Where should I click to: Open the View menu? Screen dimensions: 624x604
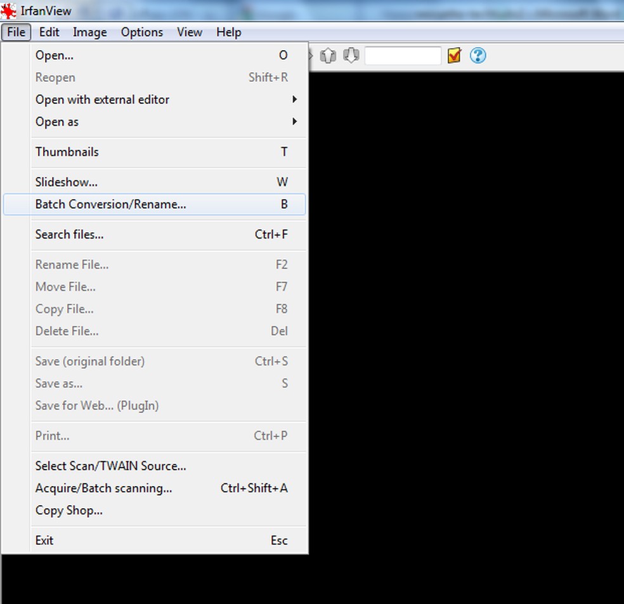coord(190,32)
